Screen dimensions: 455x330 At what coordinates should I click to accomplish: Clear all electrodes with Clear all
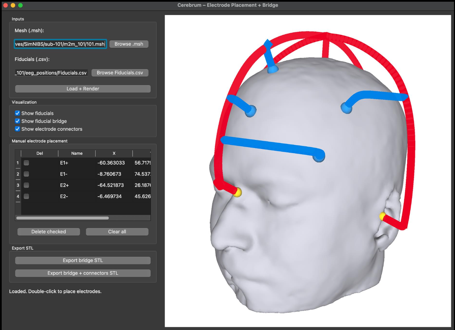tap(117, 232)
